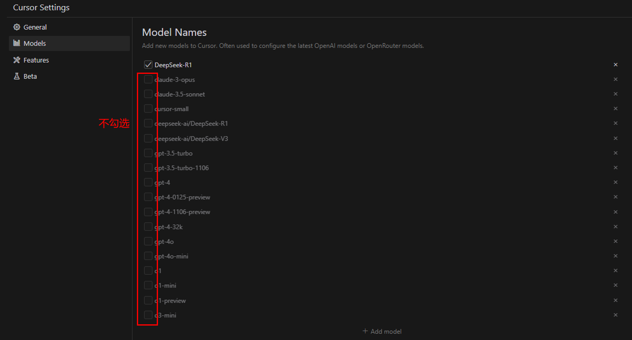Uncheck the DeepSeek-R1 checkbox

(x=148, y=65)
